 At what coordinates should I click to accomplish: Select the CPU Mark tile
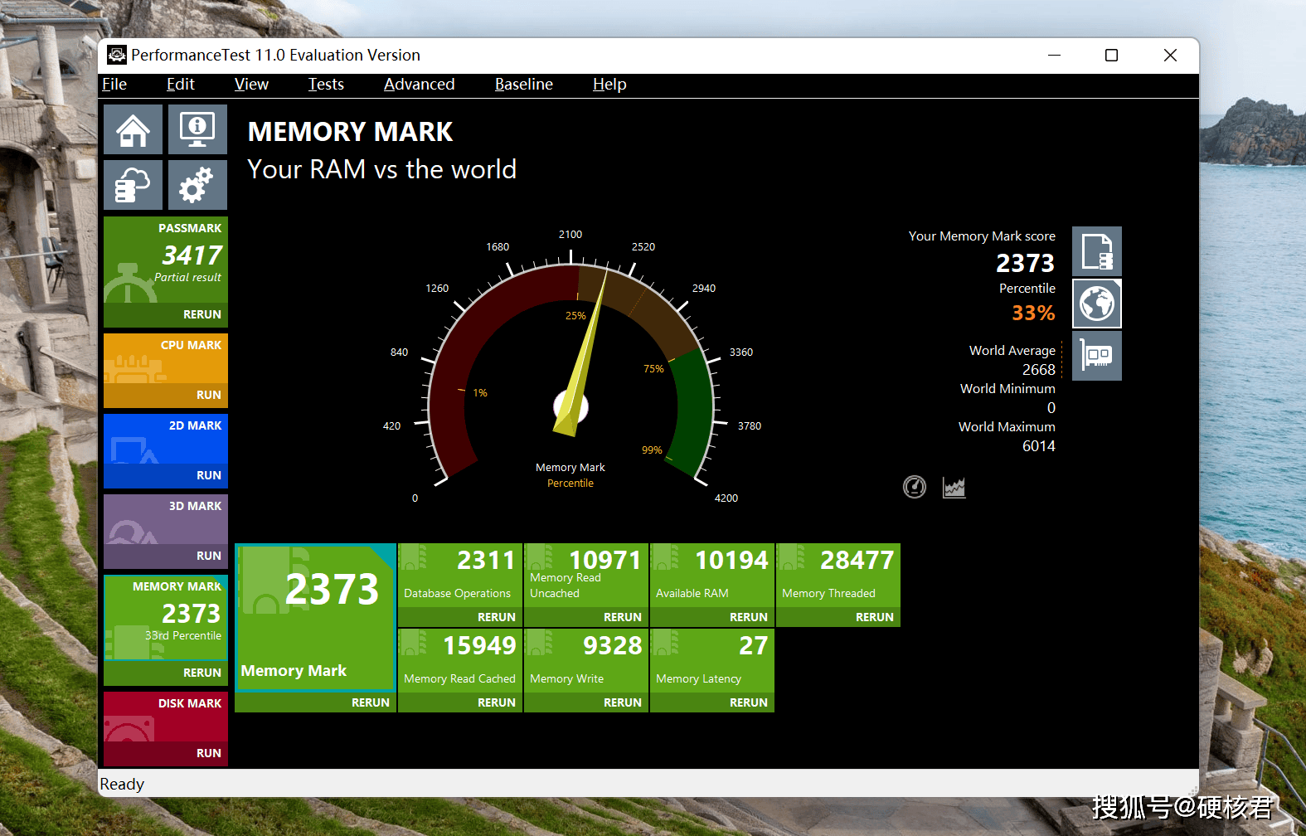point(166,358)
